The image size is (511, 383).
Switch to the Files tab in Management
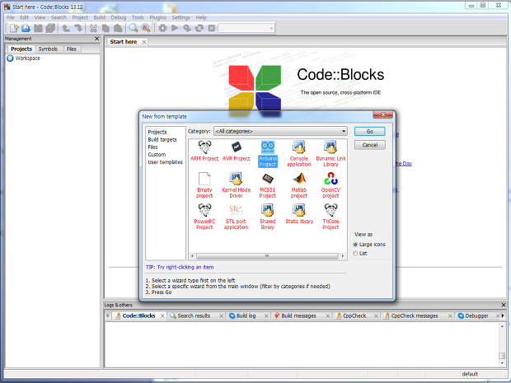pyautogui.click(x=72, y=49)
